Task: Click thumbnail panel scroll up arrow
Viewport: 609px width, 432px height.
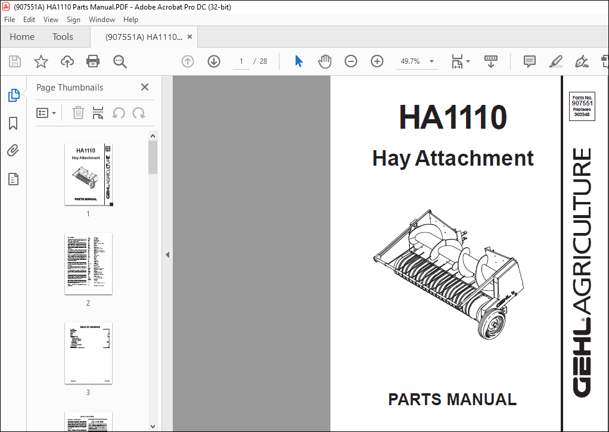Action: [153, 136]
